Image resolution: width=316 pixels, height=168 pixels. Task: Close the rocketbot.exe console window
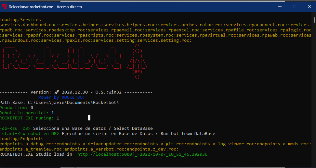pyautogui.click(x=309, y=6)
